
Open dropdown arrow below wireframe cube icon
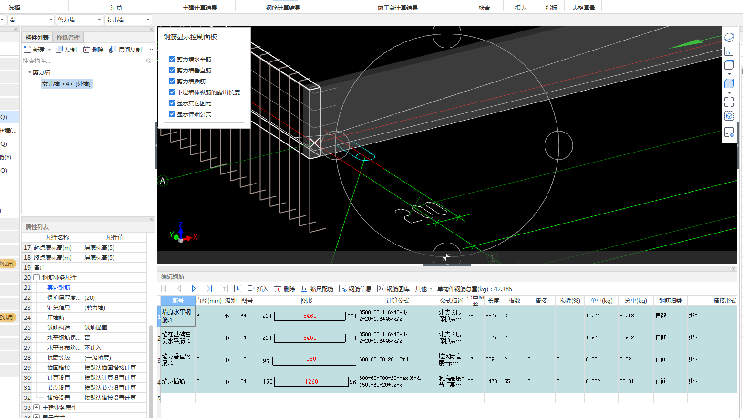point(729,74)
